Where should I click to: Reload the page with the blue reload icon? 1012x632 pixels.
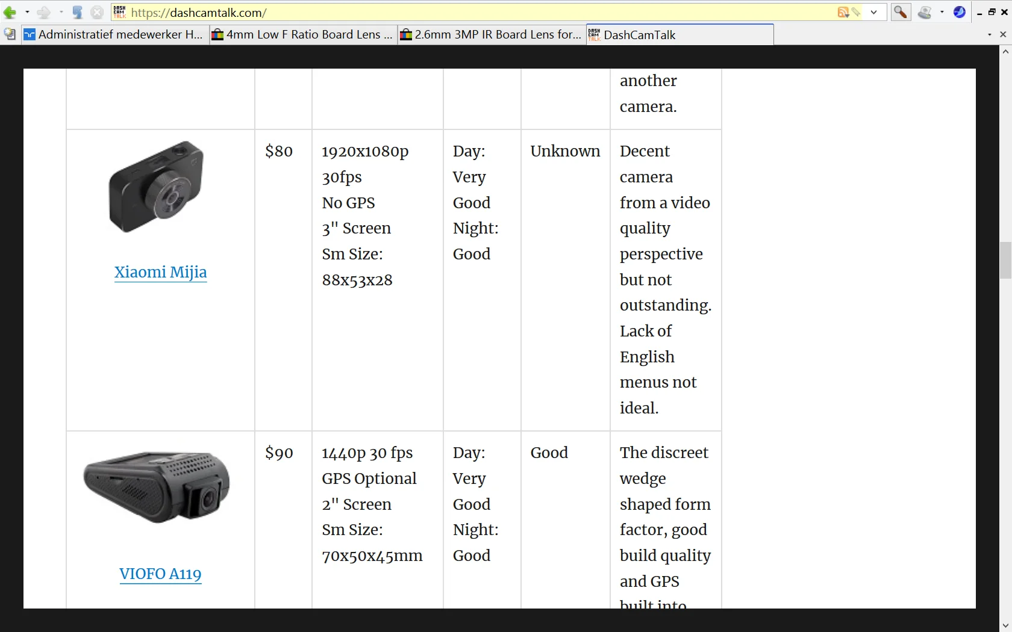click(x=78, y=12)
